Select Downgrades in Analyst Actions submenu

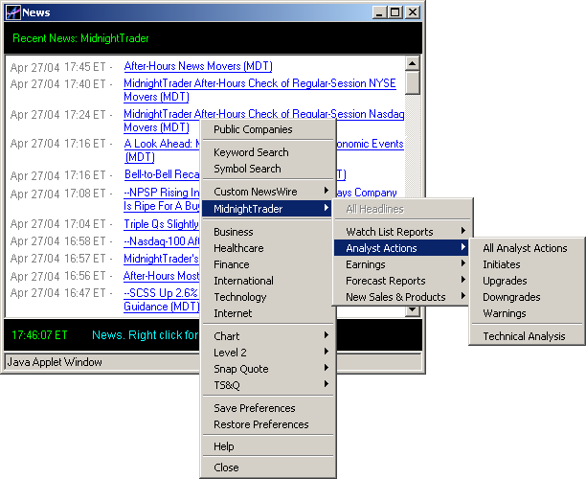click(x=511, y=297)
